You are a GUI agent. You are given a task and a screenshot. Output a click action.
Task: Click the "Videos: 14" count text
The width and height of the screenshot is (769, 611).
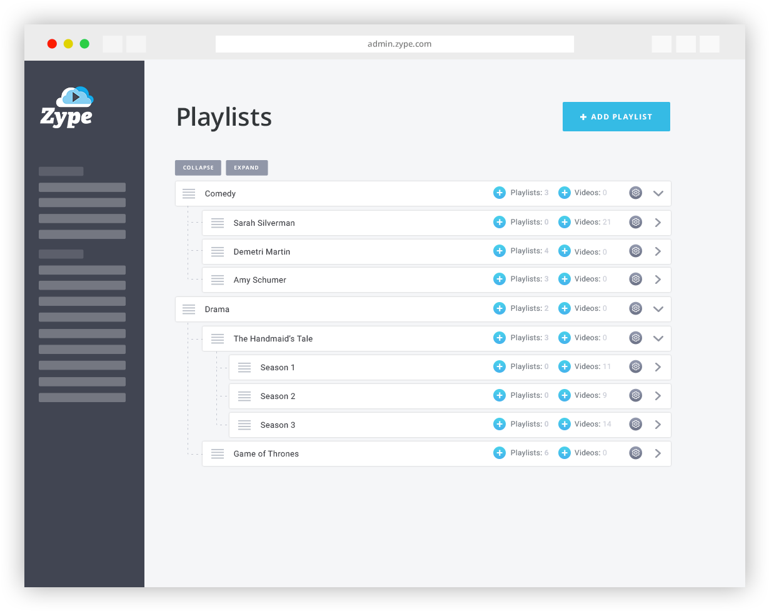click(x=593, y=424)
